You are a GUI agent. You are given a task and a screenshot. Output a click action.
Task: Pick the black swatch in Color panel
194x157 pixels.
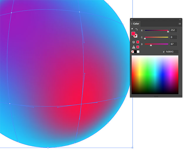(136, 52)
